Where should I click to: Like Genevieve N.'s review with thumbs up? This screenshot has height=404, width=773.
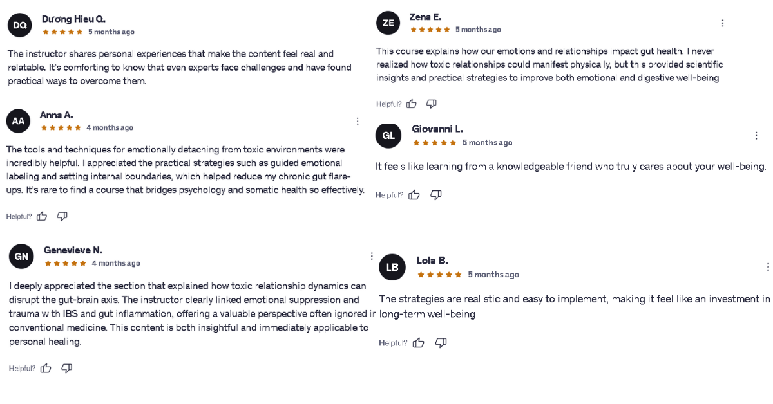[46, 368]
